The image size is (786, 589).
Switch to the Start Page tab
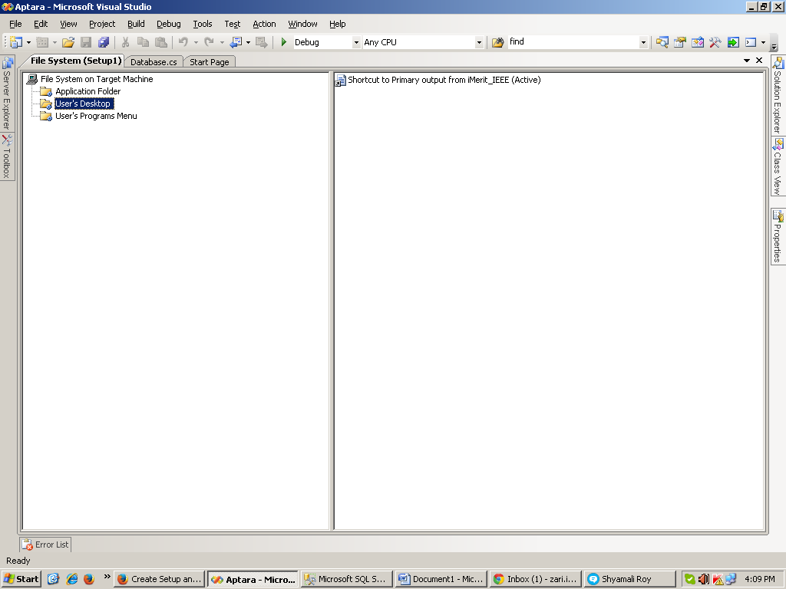pyautogui.click(x=209, y=61)
